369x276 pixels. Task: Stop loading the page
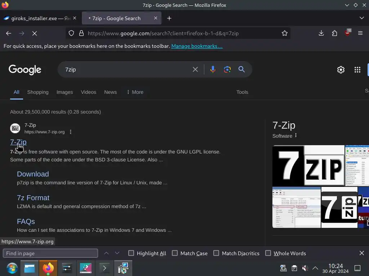[x=35, y=33]
